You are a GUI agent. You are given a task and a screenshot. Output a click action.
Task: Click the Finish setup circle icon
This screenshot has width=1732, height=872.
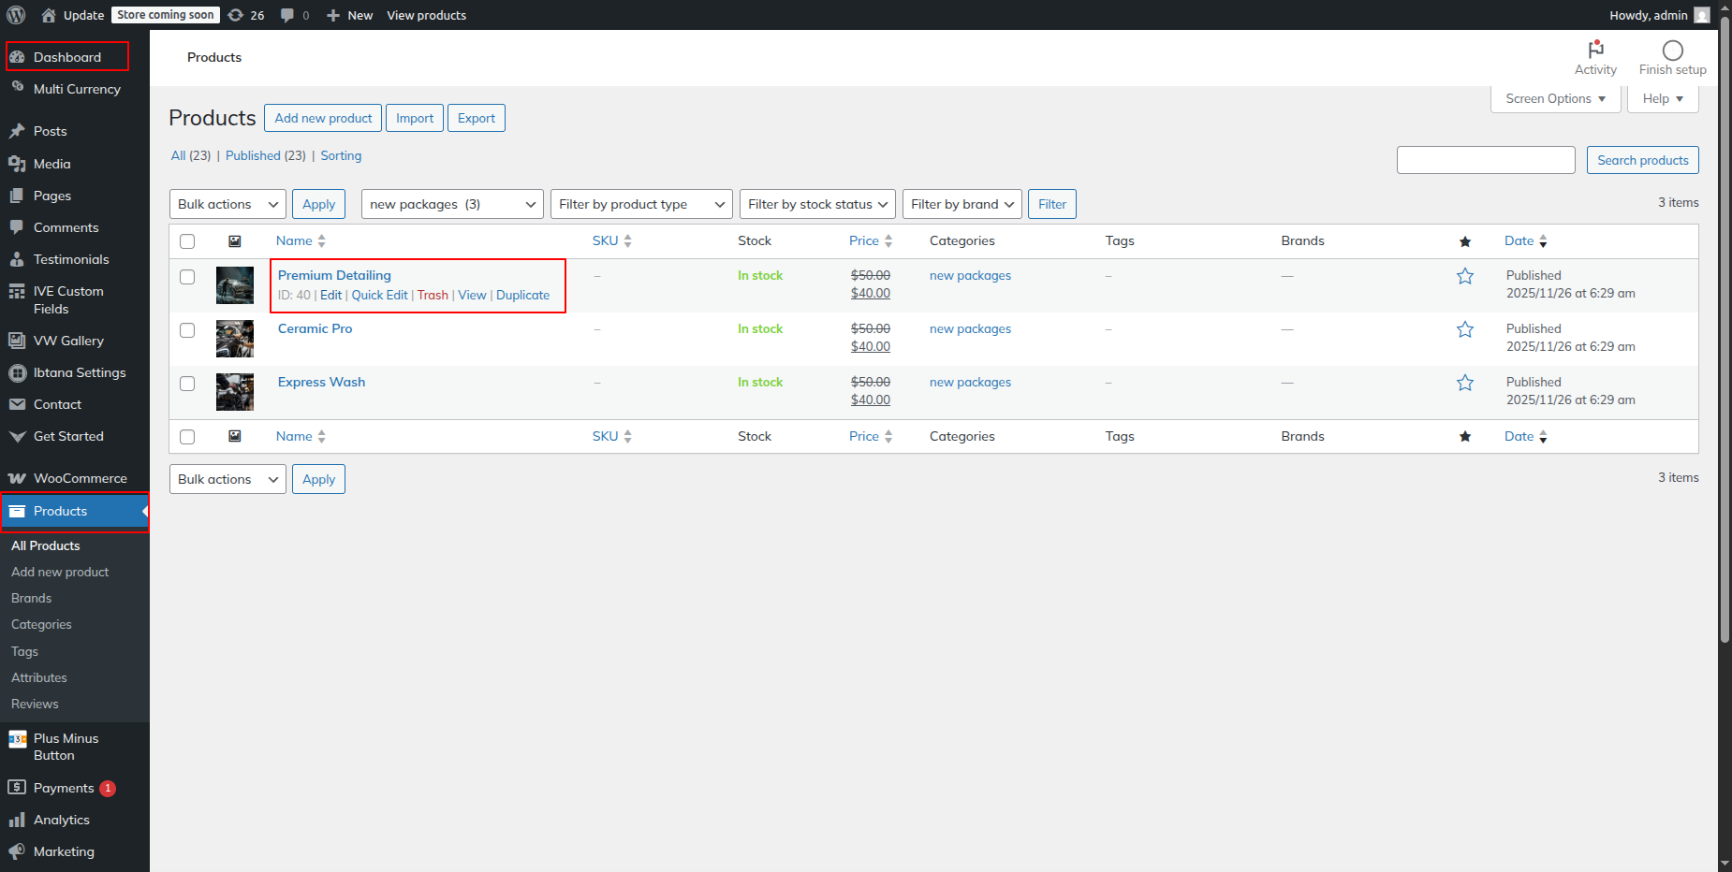point(1672,51)
